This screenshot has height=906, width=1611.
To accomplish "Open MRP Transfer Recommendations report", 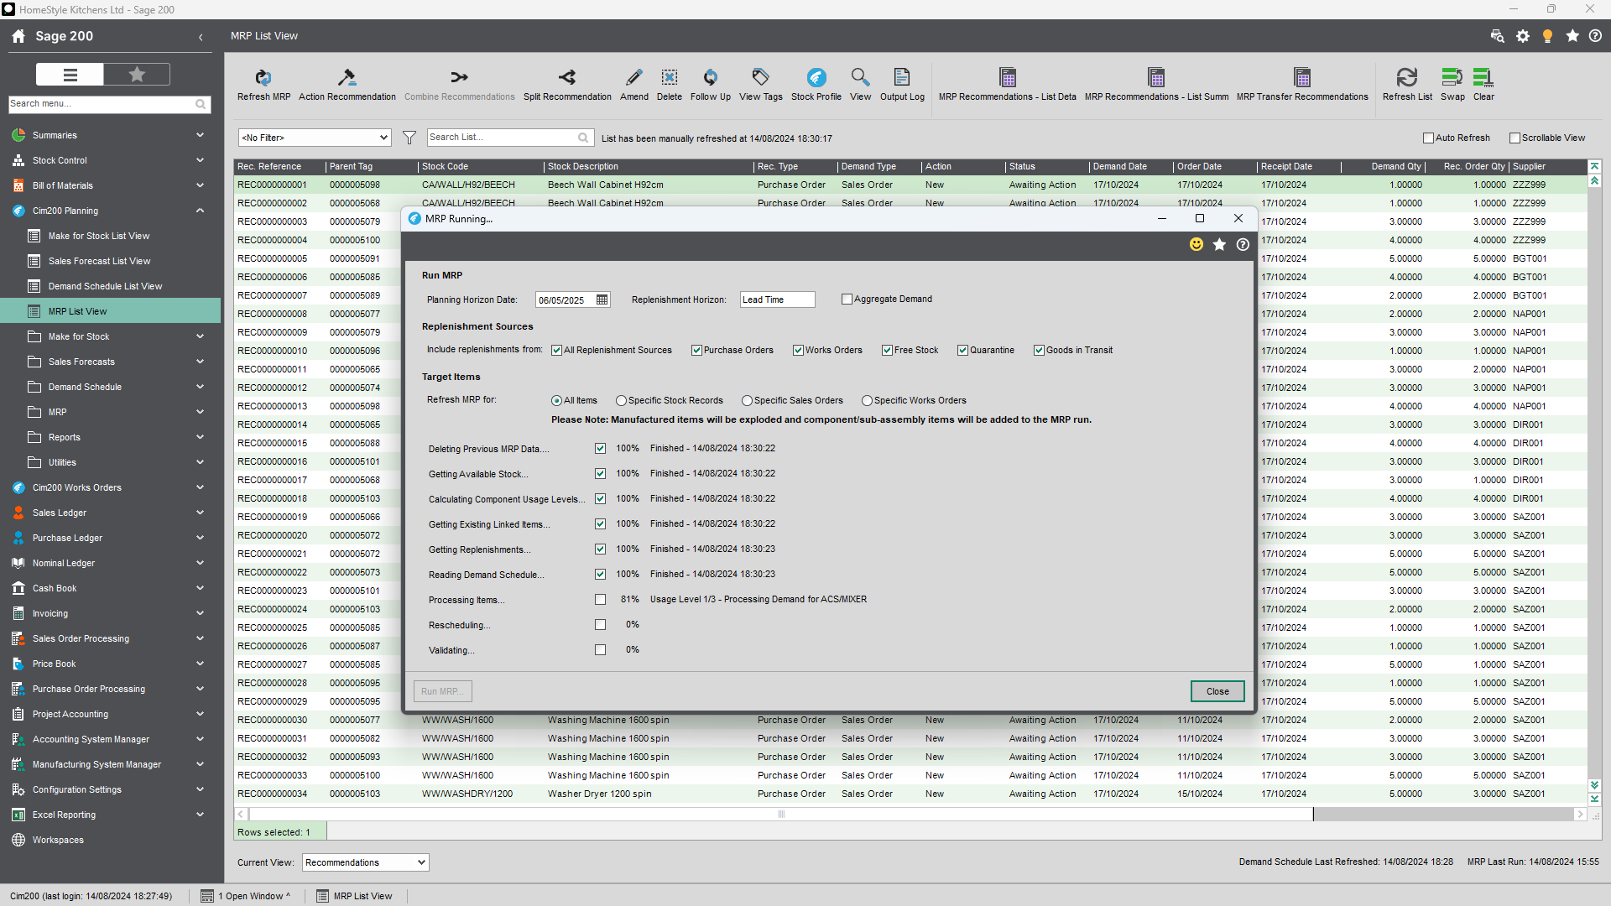I will (1302, 77).
